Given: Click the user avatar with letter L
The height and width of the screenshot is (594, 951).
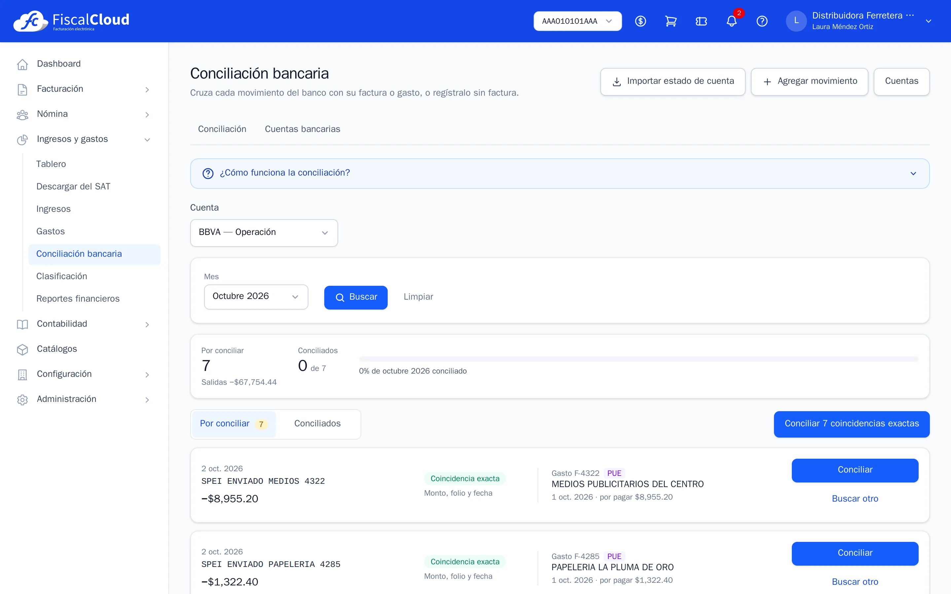Looking at the screenshot, I should click(796, 21).
